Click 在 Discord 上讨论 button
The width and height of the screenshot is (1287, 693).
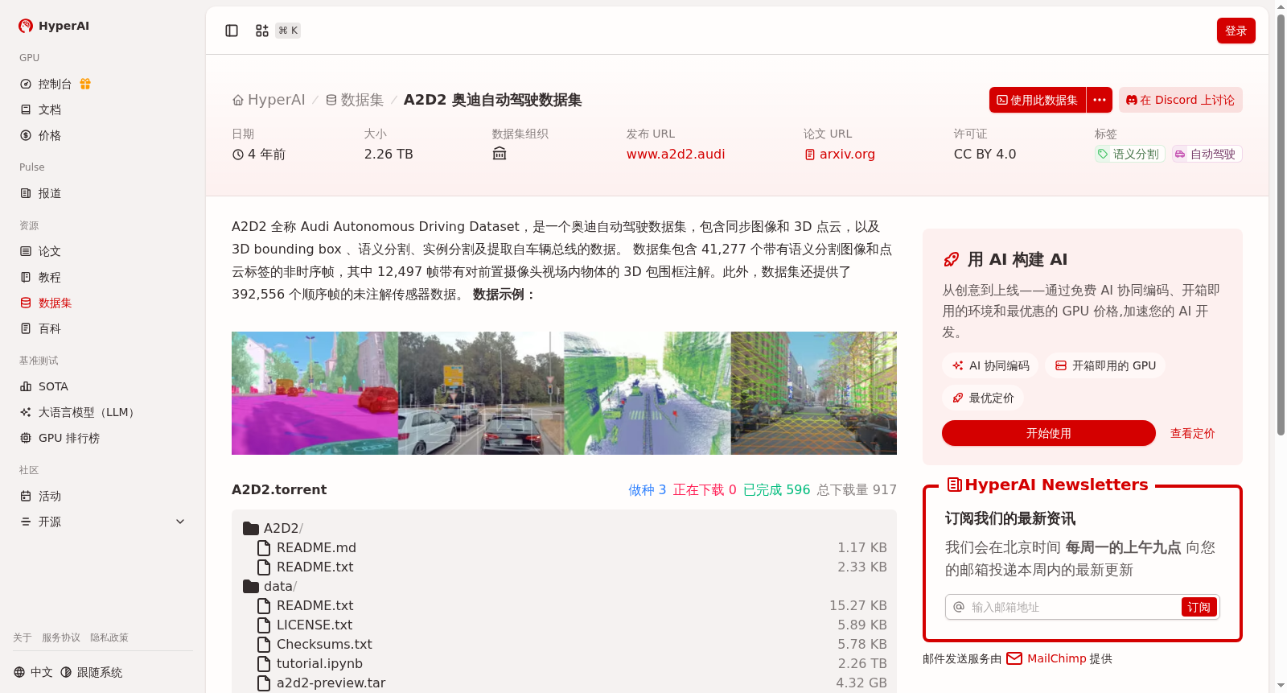coord(1180,100)
